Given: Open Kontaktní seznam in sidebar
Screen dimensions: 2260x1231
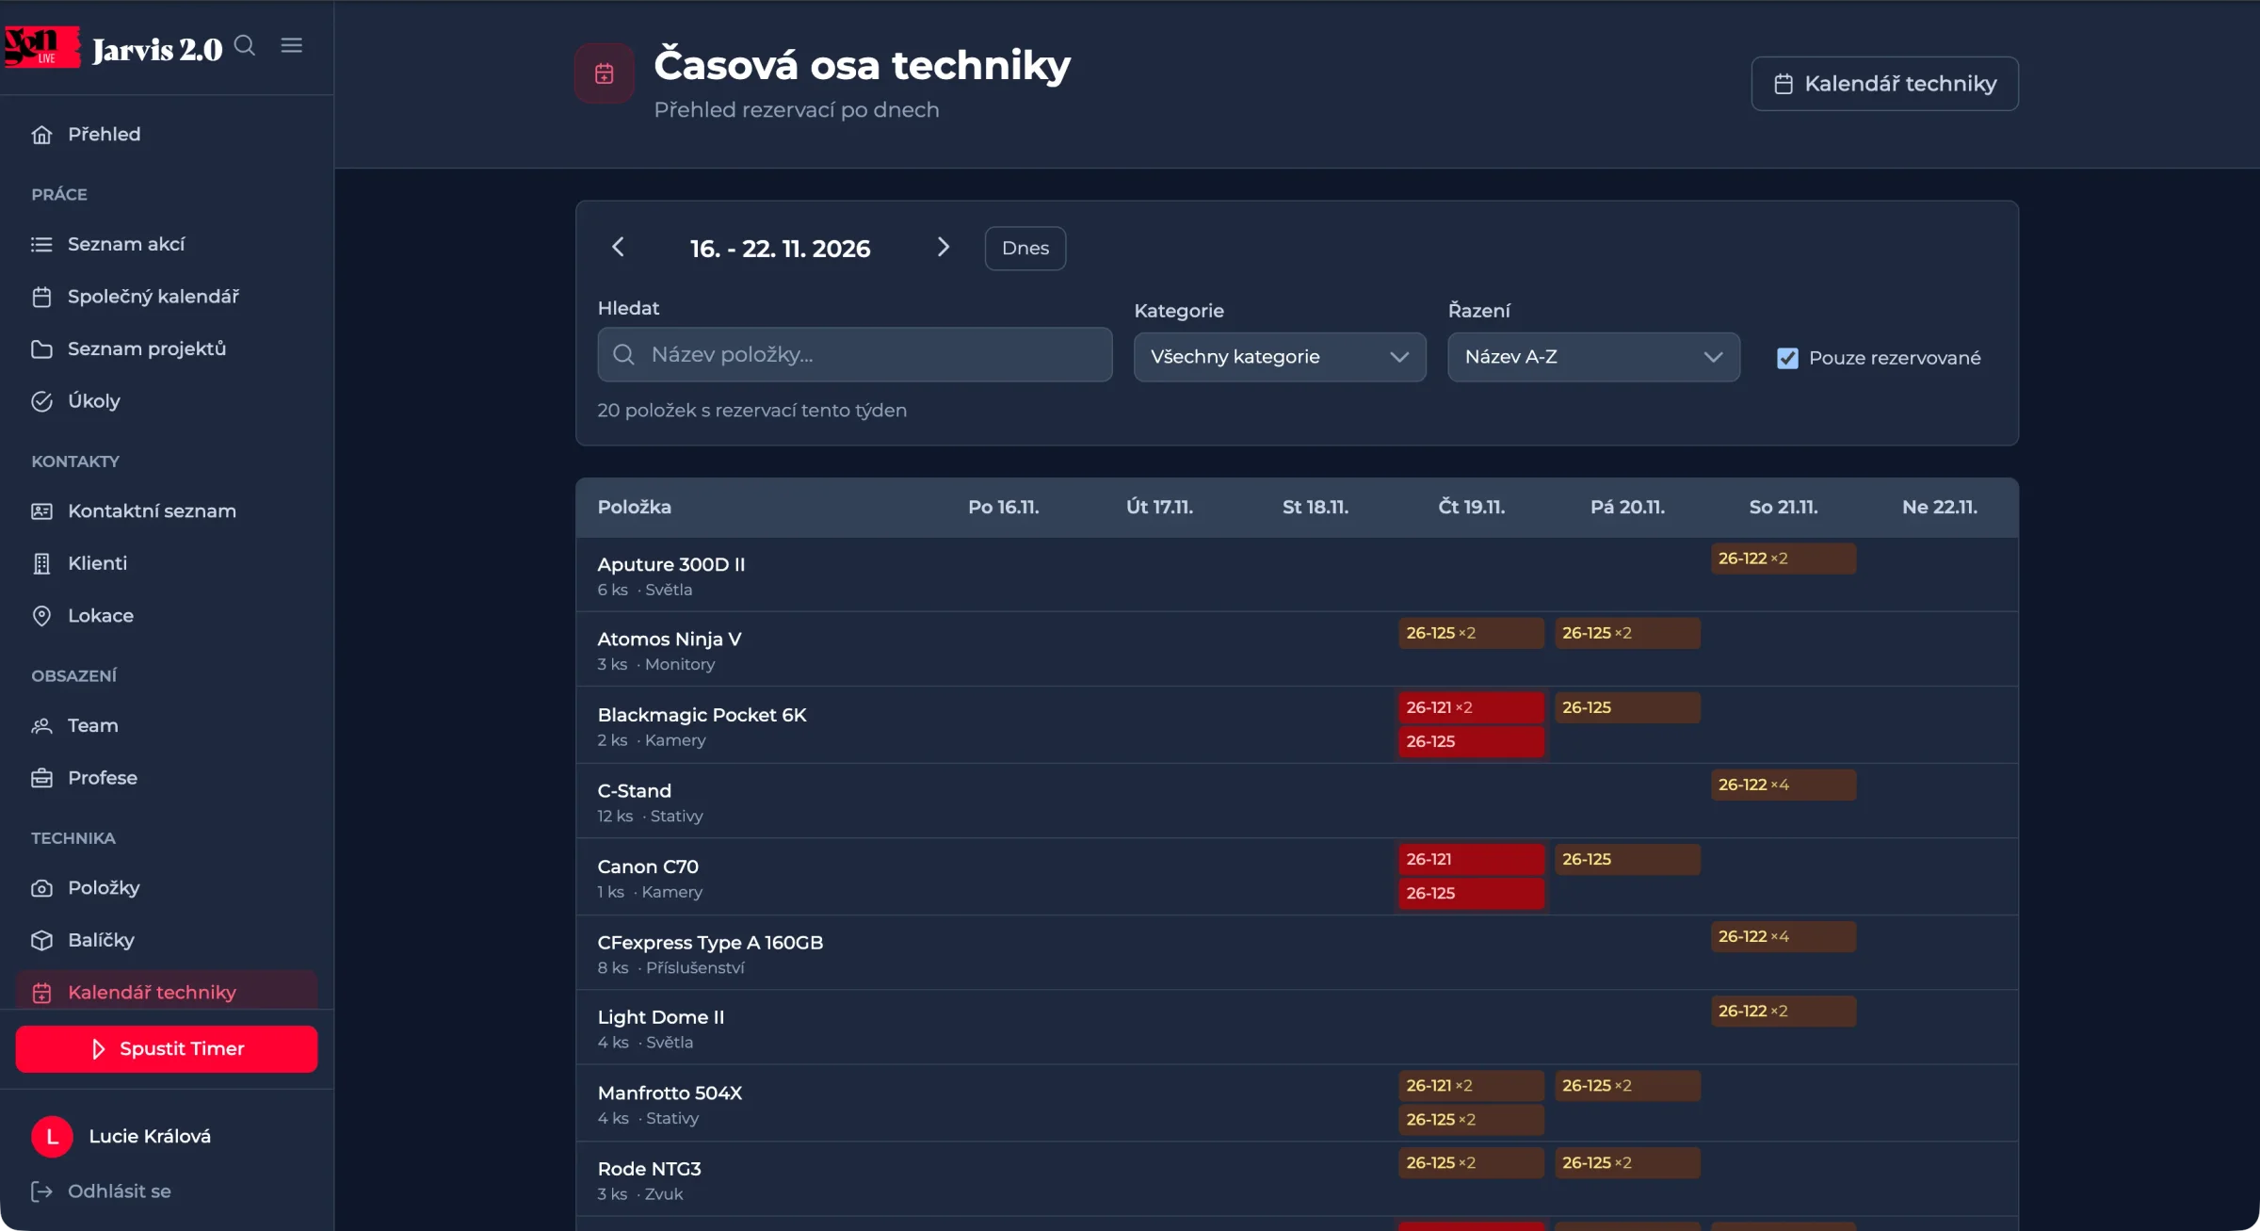Looking at the screenshot, I should pyautogui.click(x=167, y=511).
